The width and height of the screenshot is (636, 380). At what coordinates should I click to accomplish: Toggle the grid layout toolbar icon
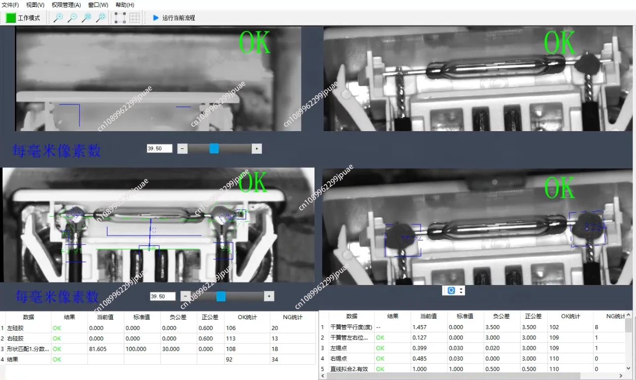tap(134, 18)
